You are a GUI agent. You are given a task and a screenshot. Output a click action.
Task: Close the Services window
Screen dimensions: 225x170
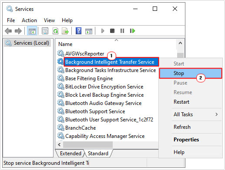click(175, 9)
